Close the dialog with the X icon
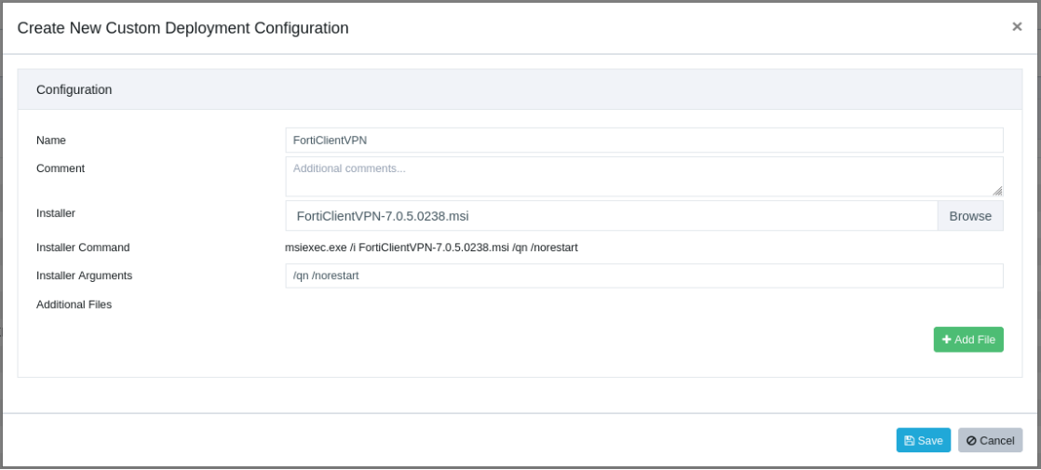The height and width of the screenshot is (470, 1041). pyautogui.click(x=1017, y=27)
